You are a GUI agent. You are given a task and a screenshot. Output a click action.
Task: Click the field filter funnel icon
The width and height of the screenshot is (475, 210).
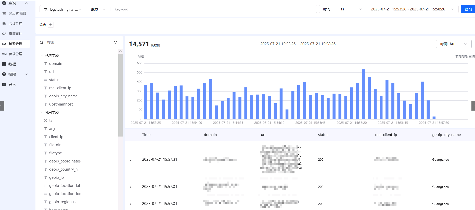[115, 42]
